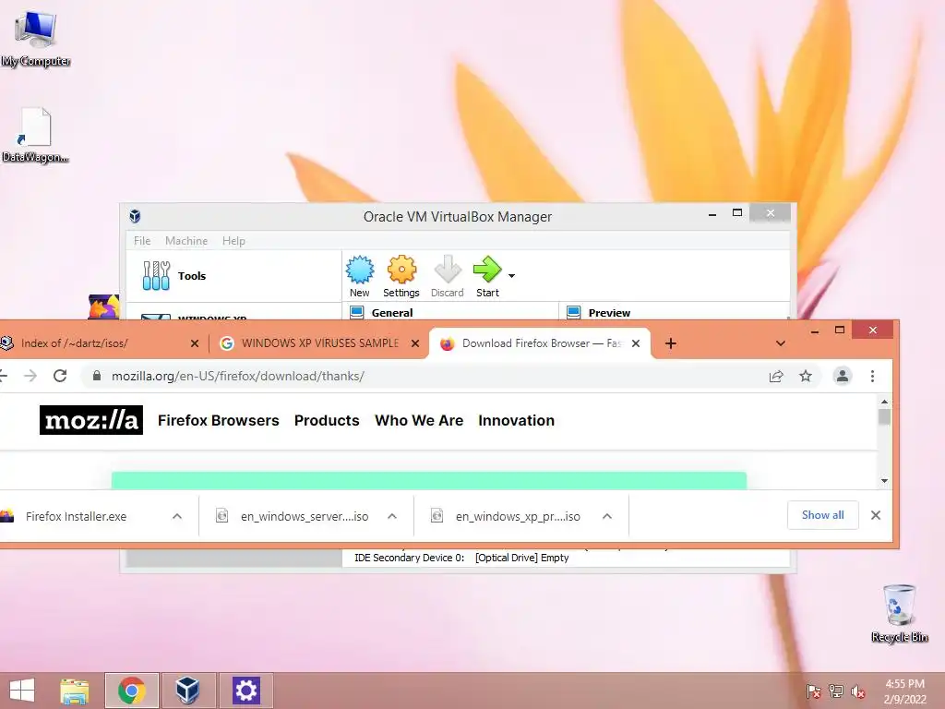
Task: Close the Index of /~dartz/isos/ tab
Action: pos(195,343)
